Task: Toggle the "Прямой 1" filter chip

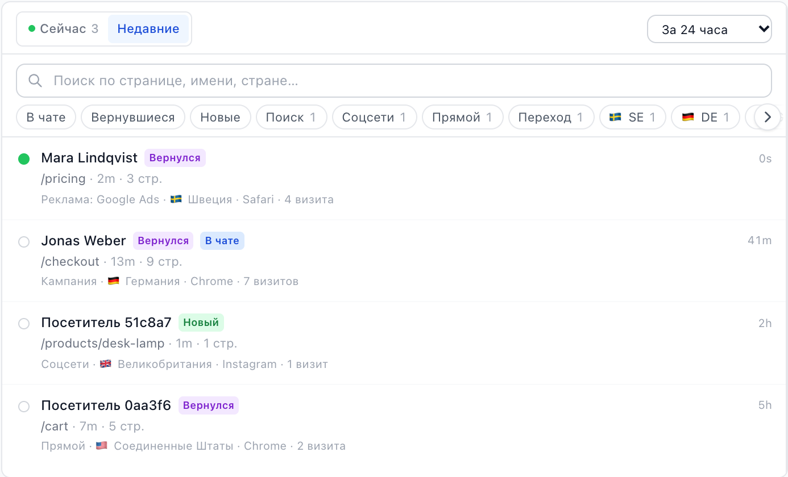Action: point(462,118)
